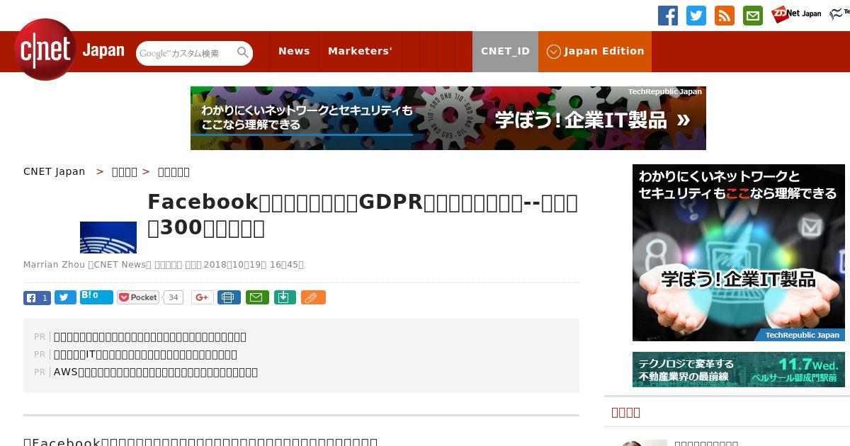Open the News menu item
The height and width of the screenshot is (446, 850).
click(x=294, y=51)
